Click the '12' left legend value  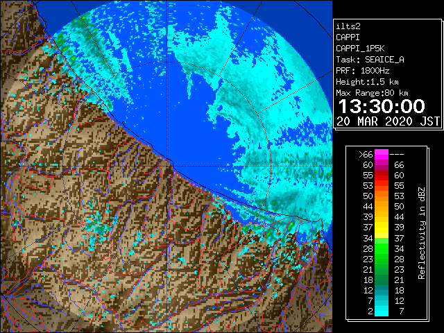click(368, 290)
